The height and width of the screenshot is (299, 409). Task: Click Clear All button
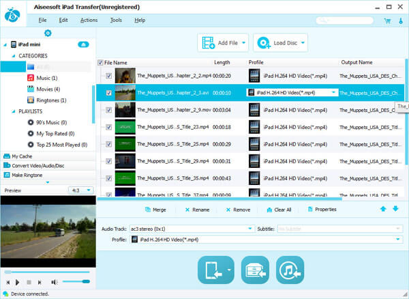pos(279,210)
